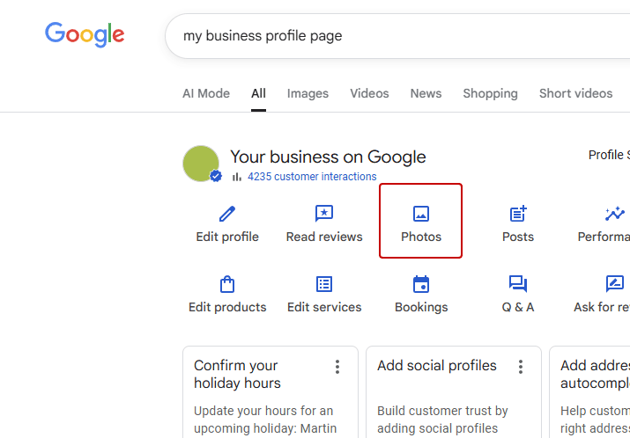This screenshot has height=438, width=630.
Task: Open Add social profiles three-dot menu
Action: click(x=521, y=367)
